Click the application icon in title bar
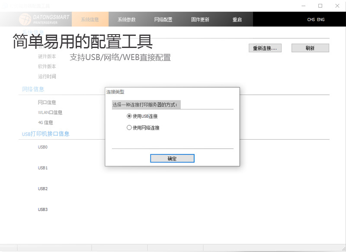This screenshot has width=346, height=252. click(4, 5)
